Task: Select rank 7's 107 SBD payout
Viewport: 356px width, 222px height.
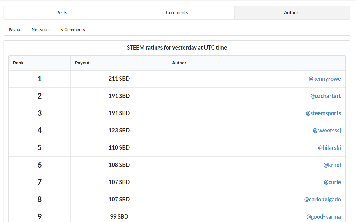Action: (x=119, y=182)
